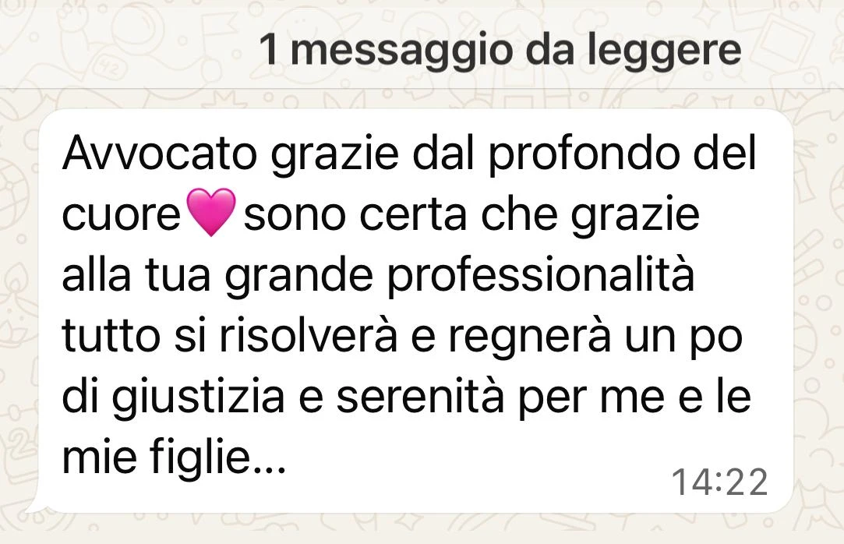The width and height of the screenshot is (844, 544).
Task: Click the number '1' in the unread banner
Action: 269,50
